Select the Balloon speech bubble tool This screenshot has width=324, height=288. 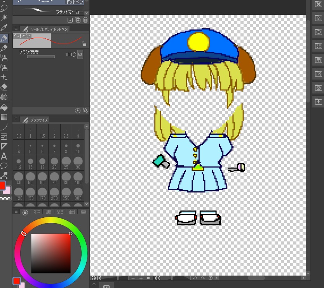(4, 166)
